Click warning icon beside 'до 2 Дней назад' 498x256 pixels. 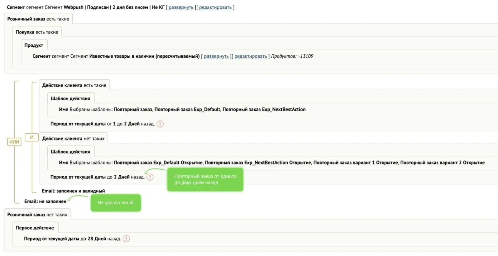point(150,177)
